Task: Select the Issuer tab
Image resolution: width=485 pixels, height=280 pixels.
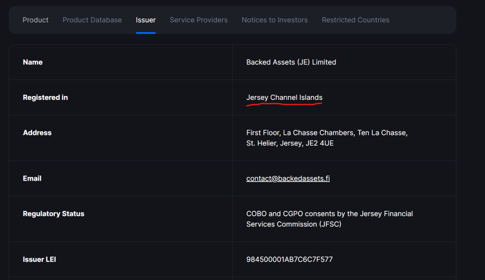Action: click(145, 20)
